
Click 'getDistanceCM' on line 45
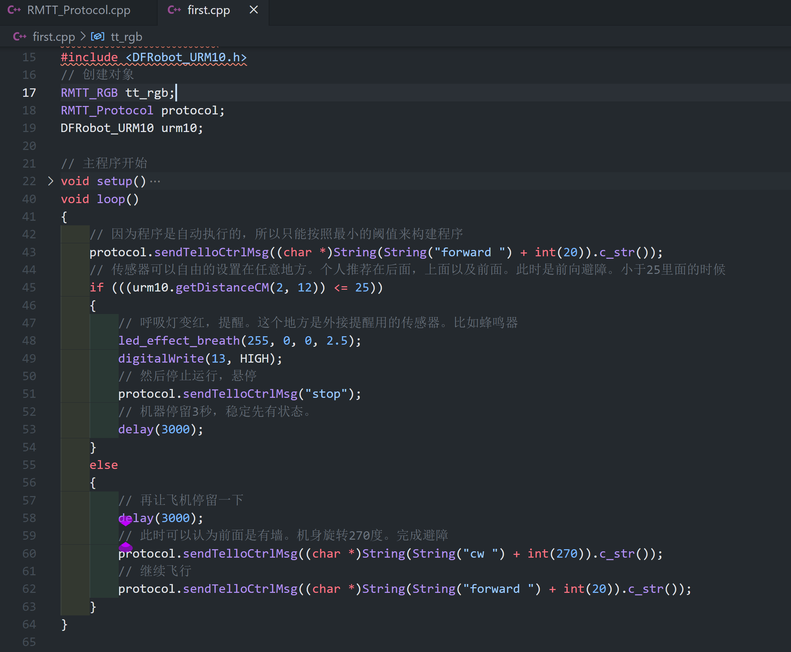click(x=222, y=288)
